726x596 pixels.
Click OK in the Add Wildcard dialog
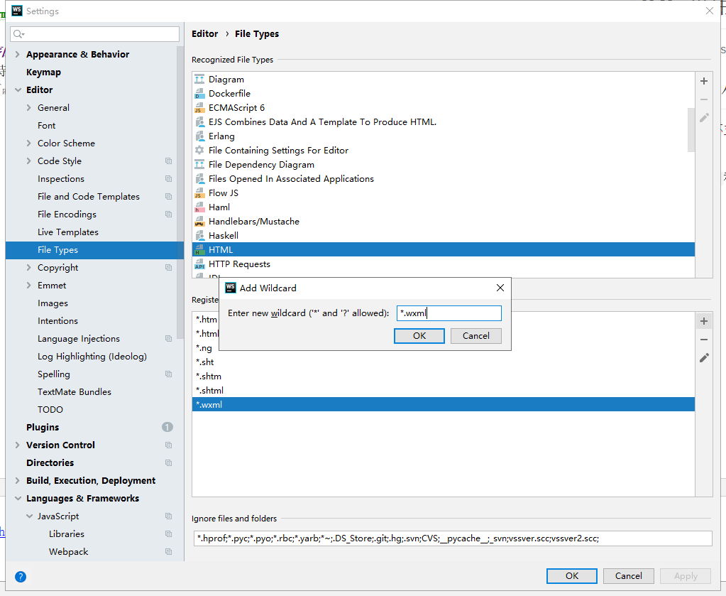tap(419, 336)
